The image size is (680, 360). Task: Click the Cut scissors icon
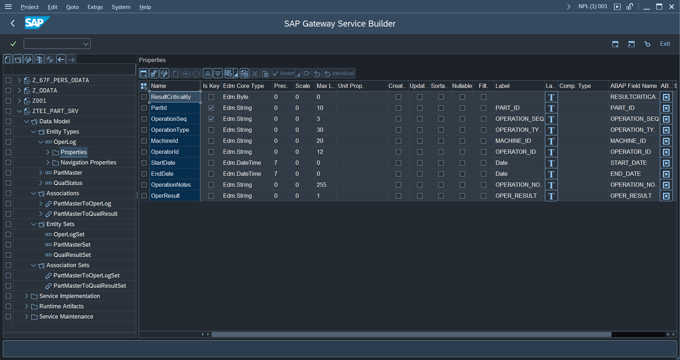click(255, 73)
